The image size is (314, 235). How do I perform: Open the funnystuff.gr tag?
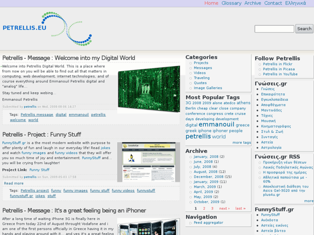tap(22, 196)
